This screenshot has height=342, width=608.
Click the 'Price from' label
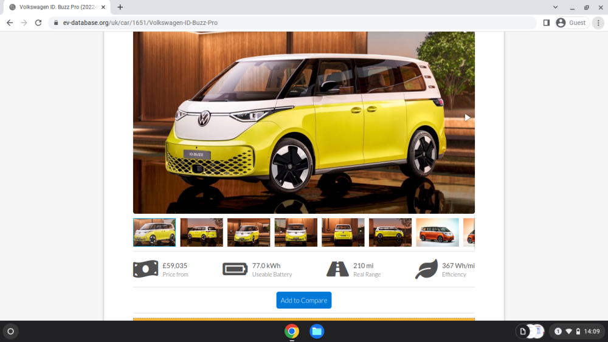point(175,275)
